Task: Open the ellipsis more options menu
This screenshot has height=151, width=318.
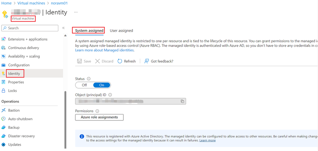Action: coord(76,12)
